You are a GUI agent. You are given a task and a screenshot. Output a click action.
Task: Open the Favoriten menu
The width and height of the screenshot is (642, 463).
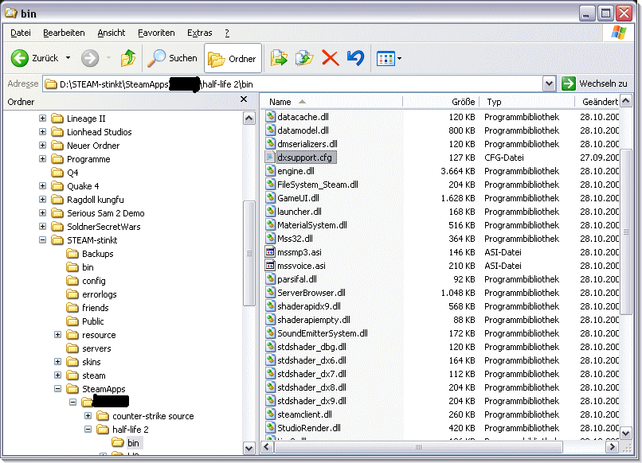tap(156, 33)
